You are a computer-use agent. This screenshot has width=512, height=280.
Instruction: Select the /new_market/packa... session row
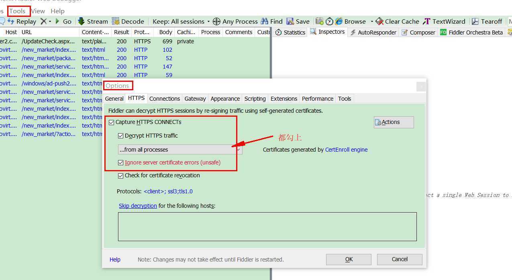point(135,58)
